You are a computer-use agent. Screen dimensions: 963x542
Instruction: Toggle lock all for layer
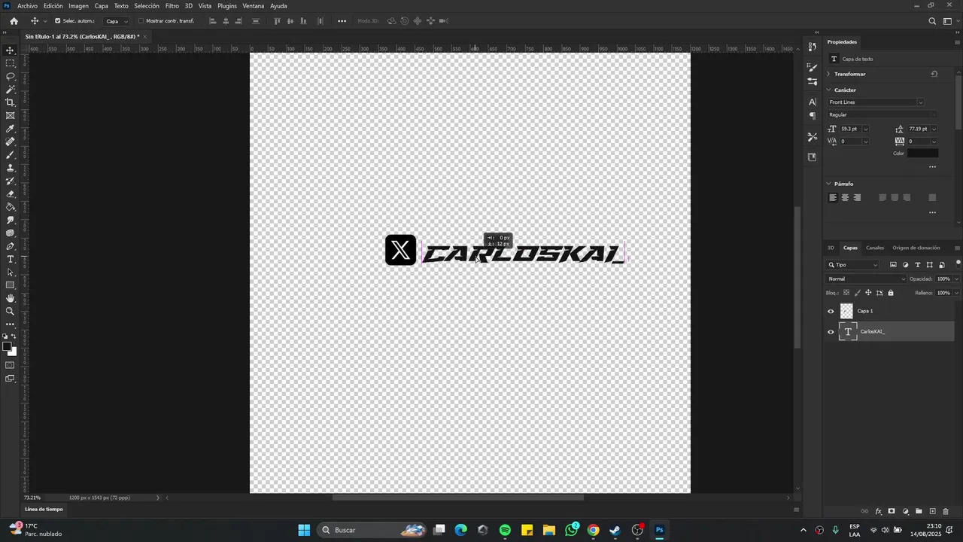pyautogui.click(x=891, y=293)
